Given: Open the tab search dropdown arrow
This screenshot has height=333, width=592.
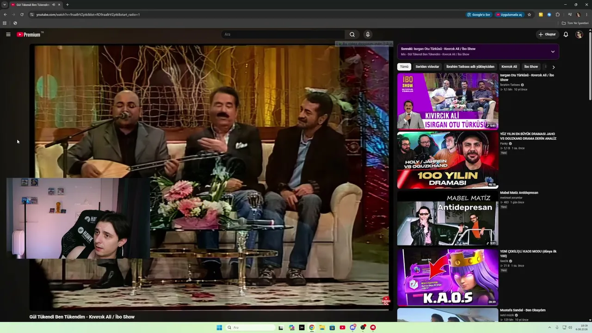Looking at the screenshot, I should pos(5,5).
